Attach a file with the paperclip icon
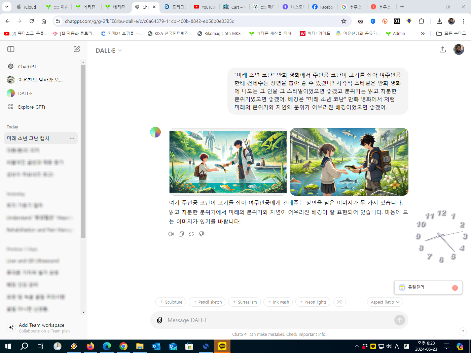The height and width of the screenshot is (353, 471). pyautogui.click(x=159, y=320)
